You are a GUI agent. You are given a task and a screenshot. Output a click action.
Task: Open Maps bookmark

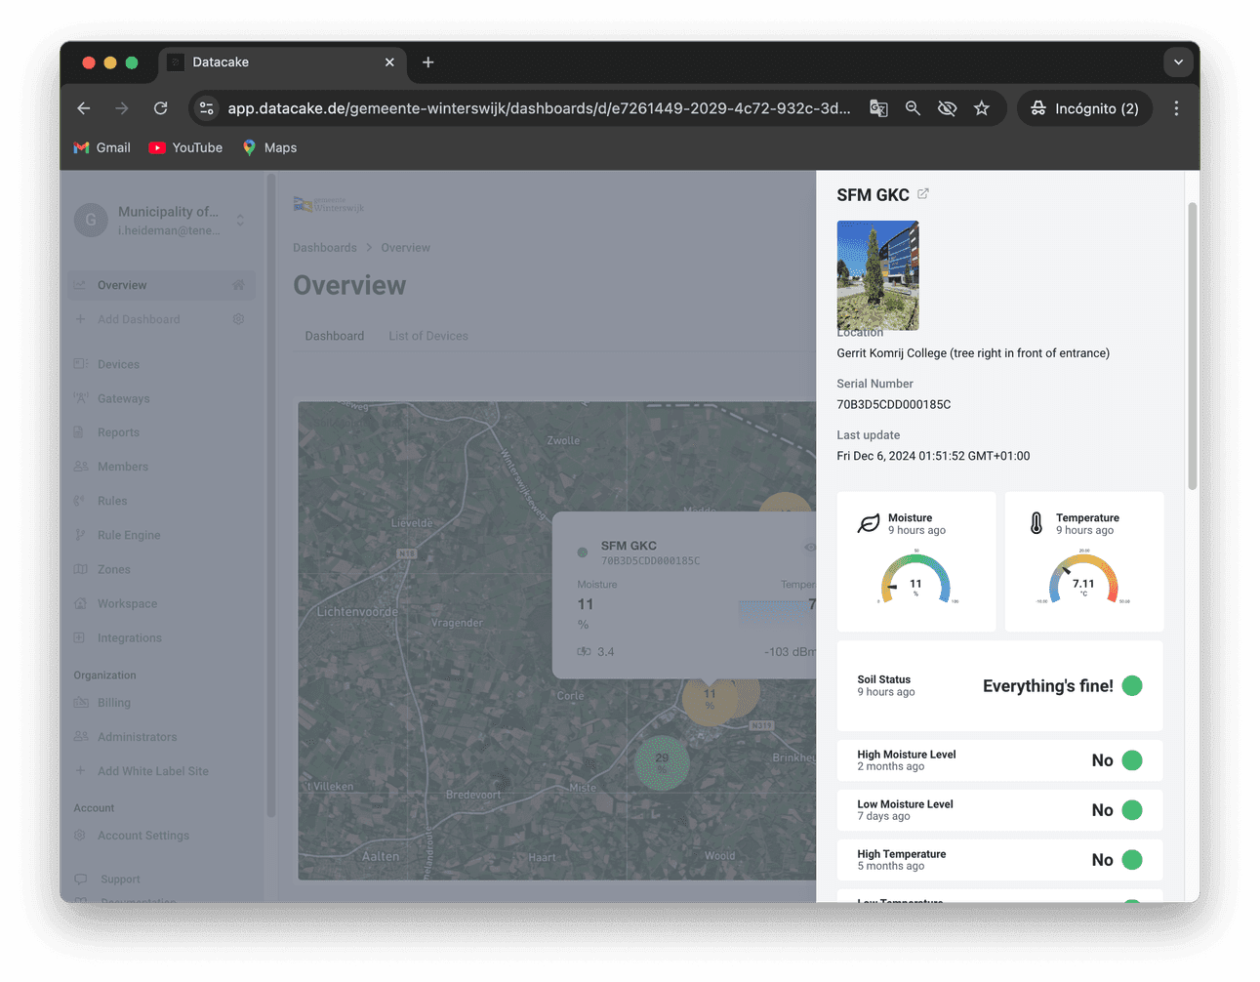click(x=269, y=147)
